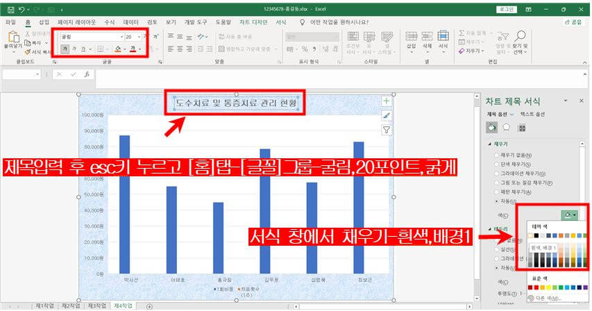
Task: Open Fill & Line icon in format pane
Action: pos(492,128)
